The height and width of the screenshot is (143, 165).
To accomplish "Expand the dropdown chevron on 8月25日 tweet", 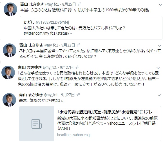I will coord(160,5).
